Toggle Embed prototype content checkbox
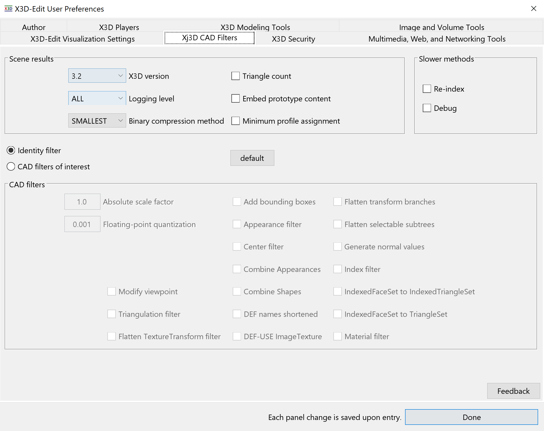The width and height of the screenshot is (544, 431). (235, 99)
